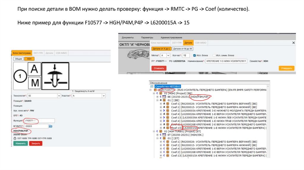This screenshot has height=170, width=304.
Task: Enable the Исп. симм. блока checkbox
Action: [x=214, y=55]
